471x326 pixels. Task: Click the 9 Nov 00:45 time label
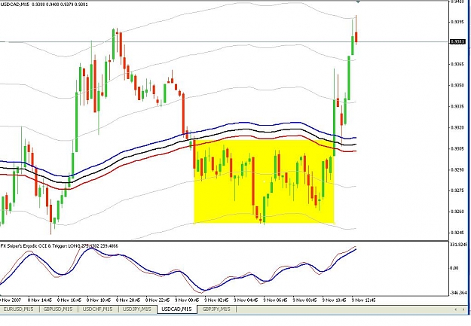(187, 300)
